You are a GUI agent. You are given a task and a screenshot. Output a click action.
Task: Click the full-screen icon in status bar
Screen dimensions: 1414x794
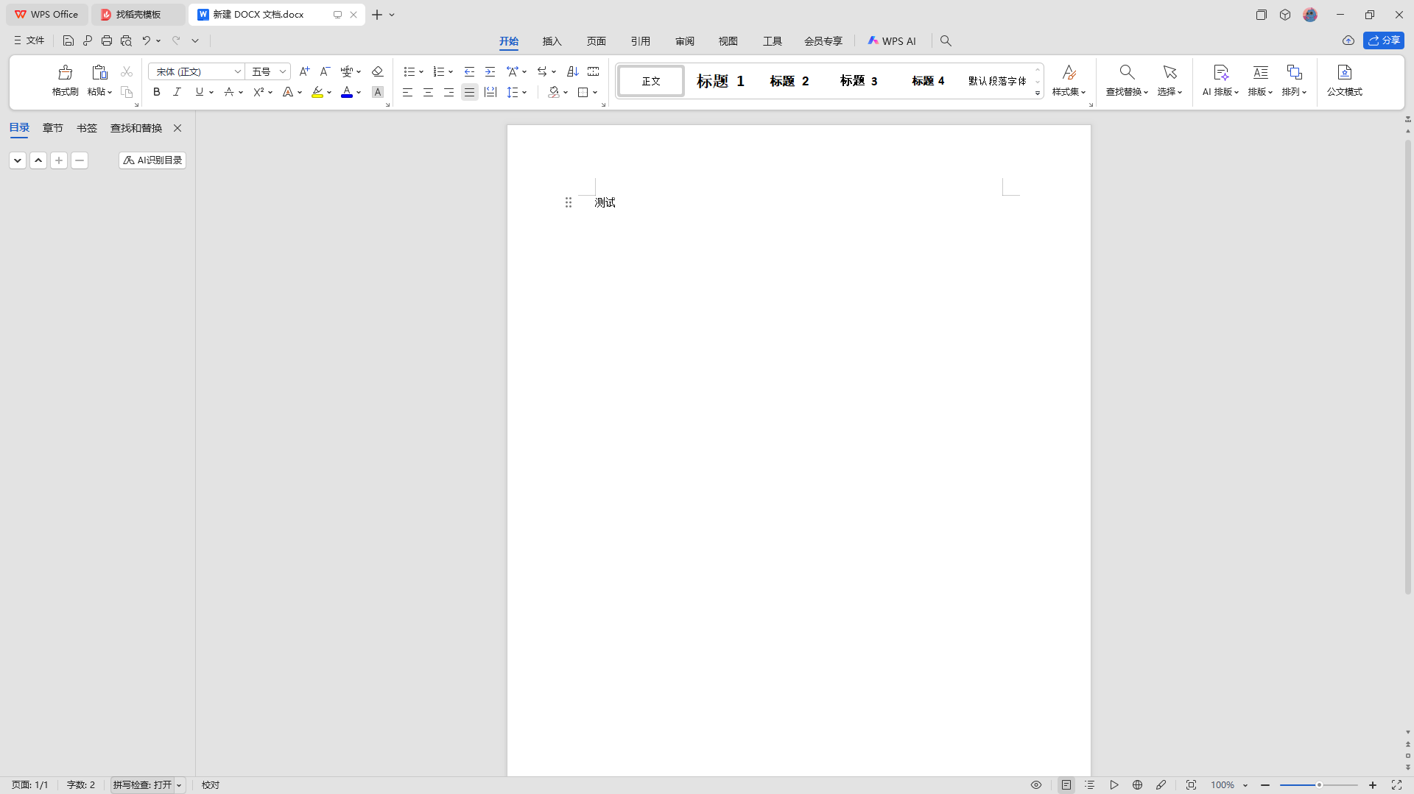(1396, 785)
